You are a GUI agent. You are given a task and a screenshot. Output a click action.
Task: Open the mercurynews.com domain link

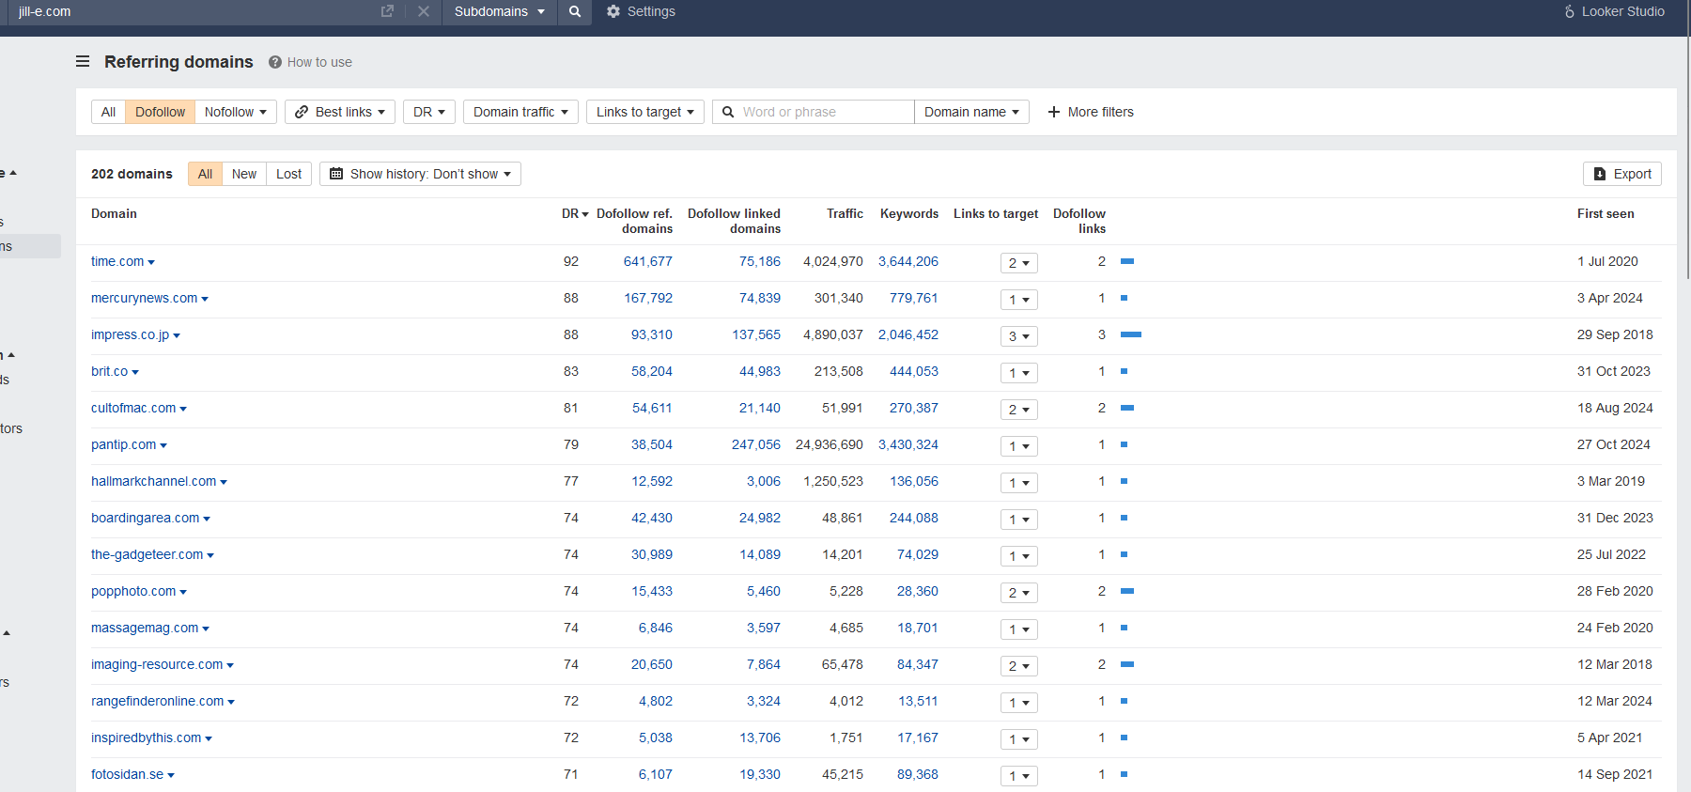coord(144,298)
